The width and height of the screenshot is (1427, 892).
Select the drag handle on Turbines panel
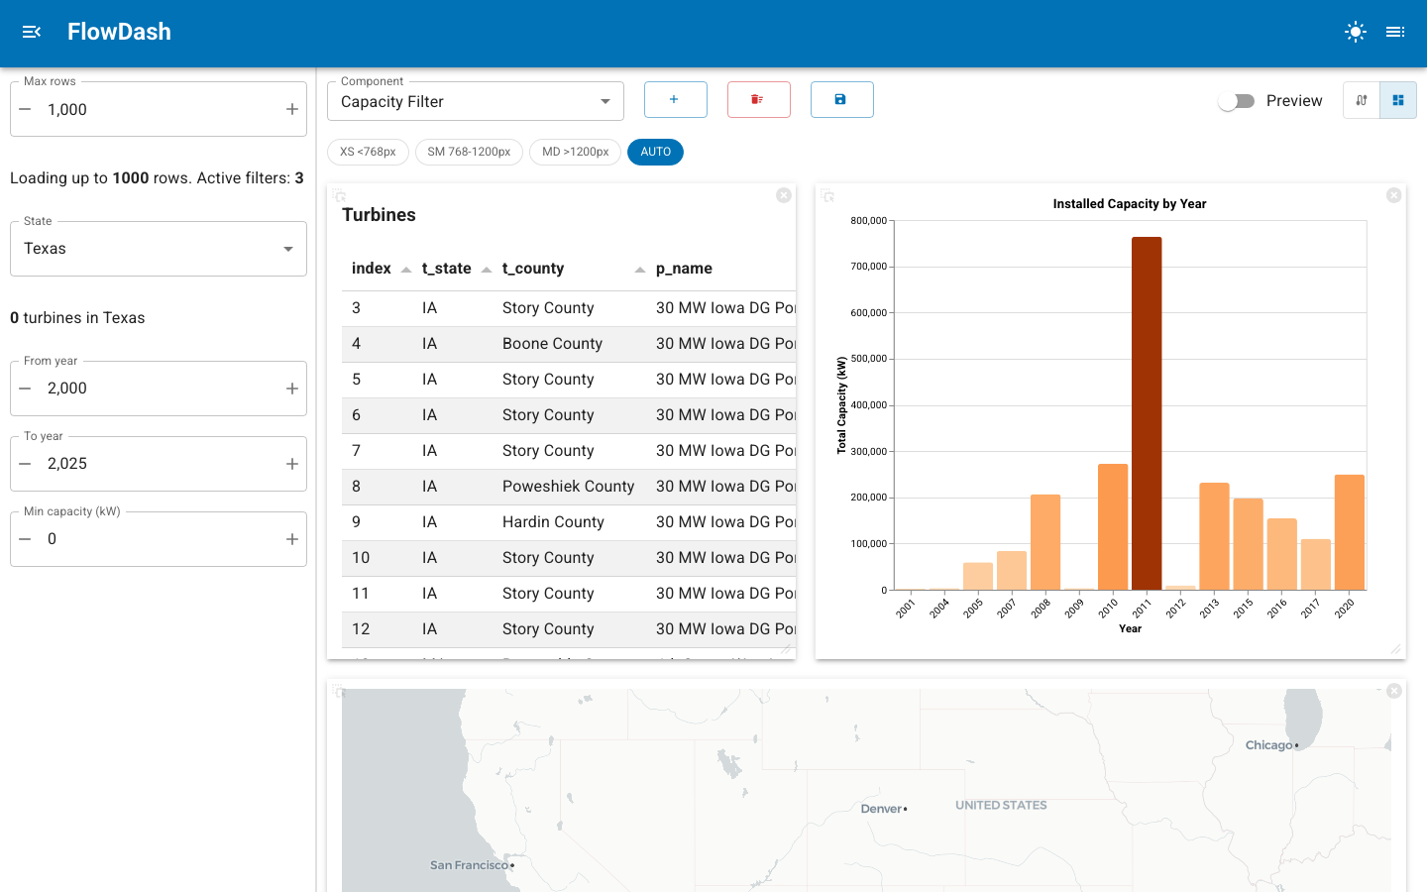click(339, 196)
